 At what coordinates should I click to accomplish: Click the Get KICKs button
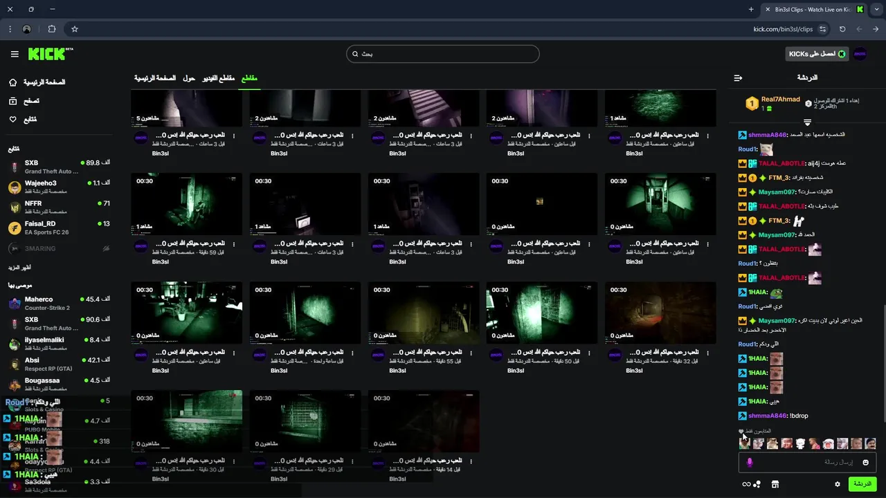pos(817,54)
